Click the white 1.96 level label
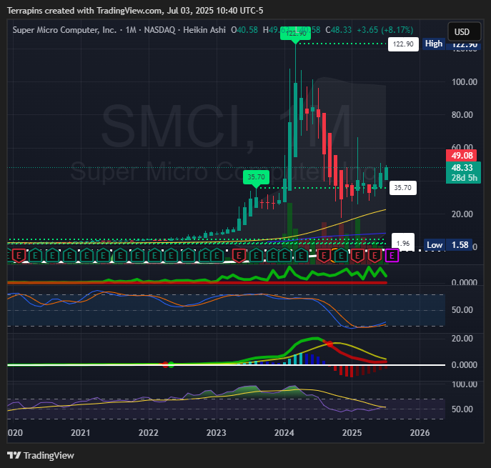491x468 pixels. (403, 243)
